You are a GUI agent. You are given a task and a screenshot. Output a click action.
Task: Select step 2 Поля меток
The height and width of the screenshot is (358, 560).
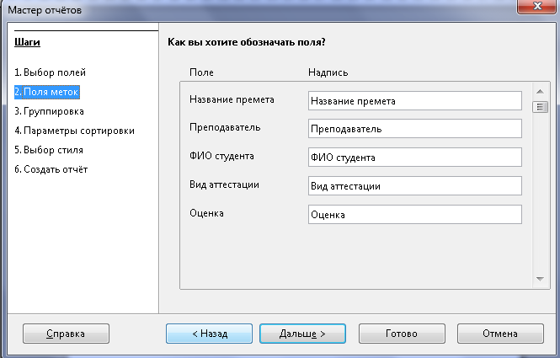pyautogui.click(x=47, y=92)
